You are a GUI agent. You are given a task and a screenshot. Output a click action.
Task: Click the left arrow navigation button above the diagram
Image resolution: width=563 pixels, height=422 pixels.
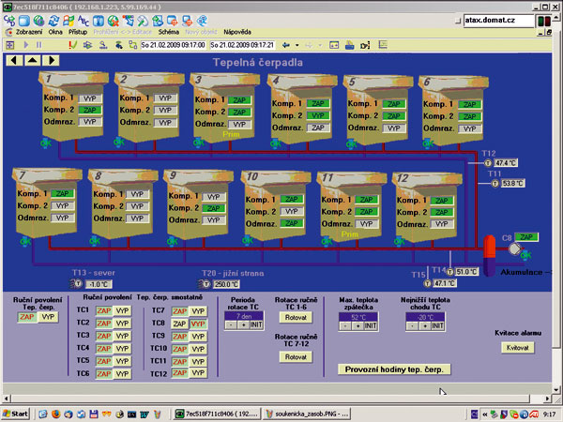[x=16, y=60]
